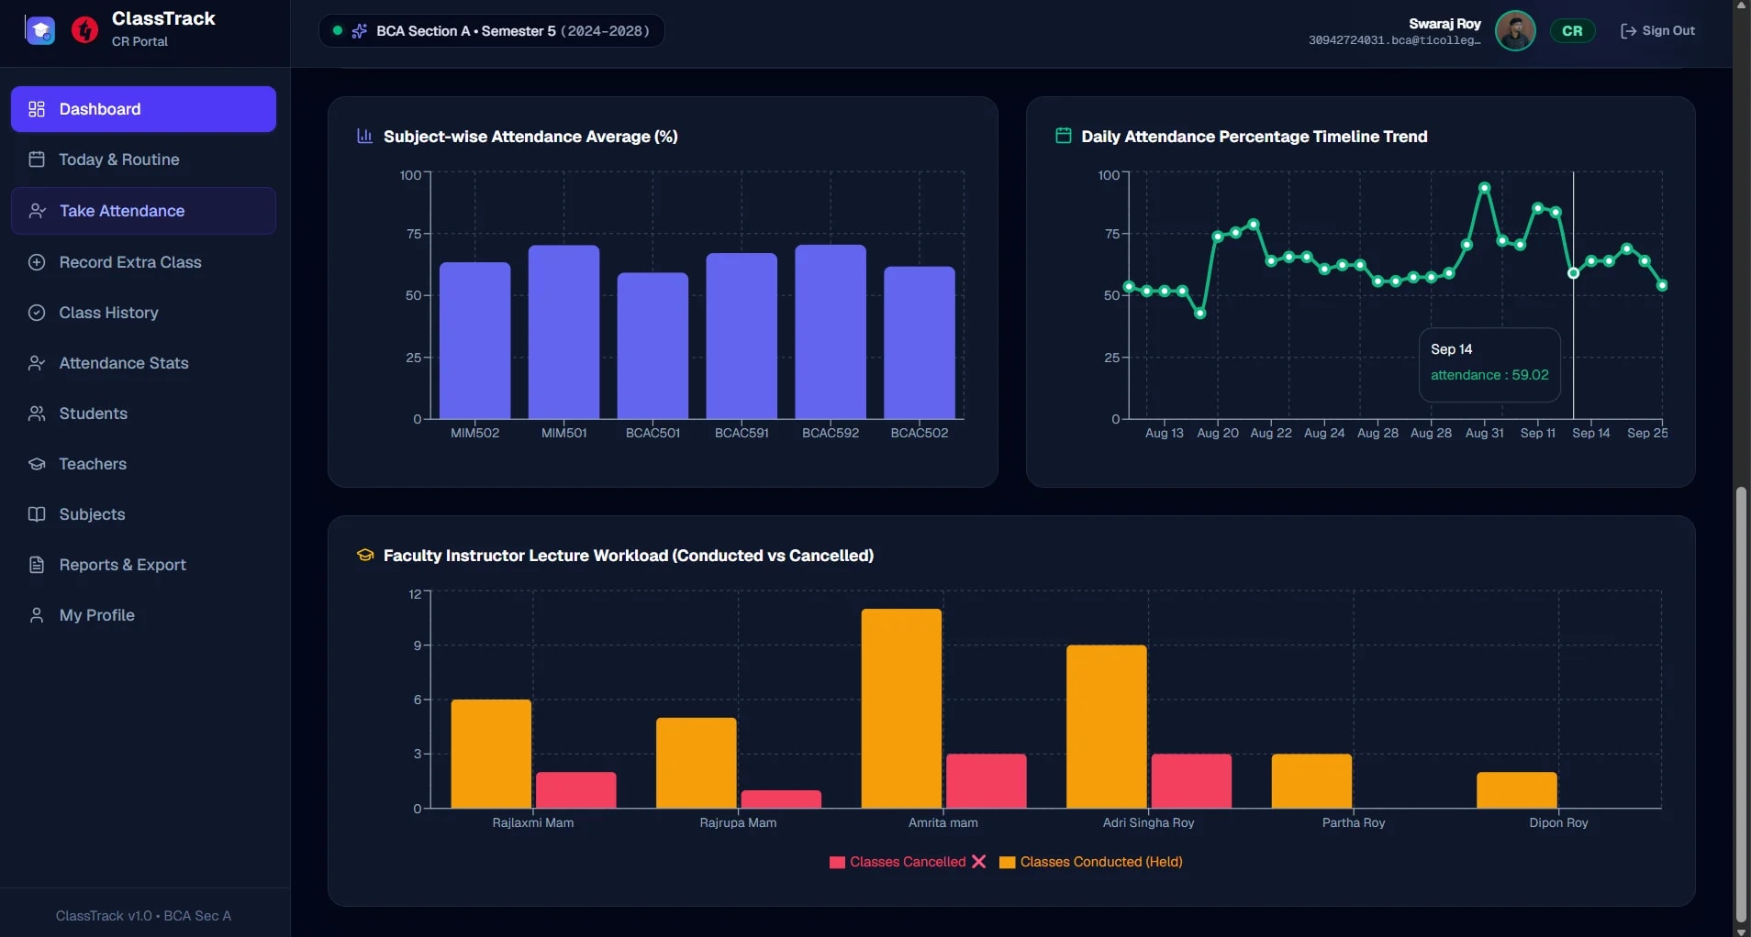Click the Students group icon

click(x=37, y=413)
